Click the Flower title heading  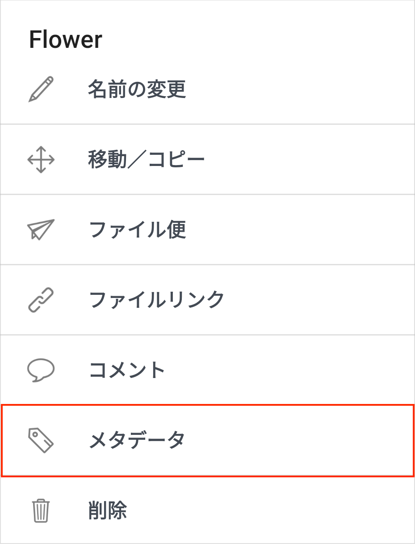pos(66,39)
